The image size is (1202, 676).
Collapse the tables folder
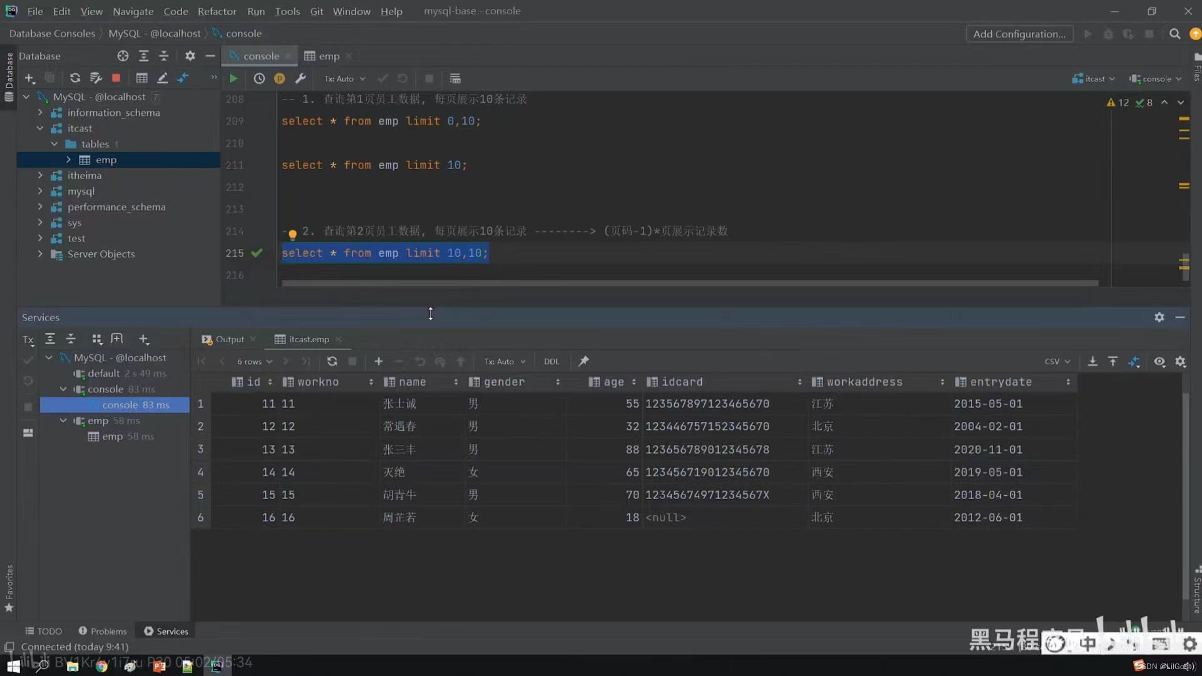[54, 144]
